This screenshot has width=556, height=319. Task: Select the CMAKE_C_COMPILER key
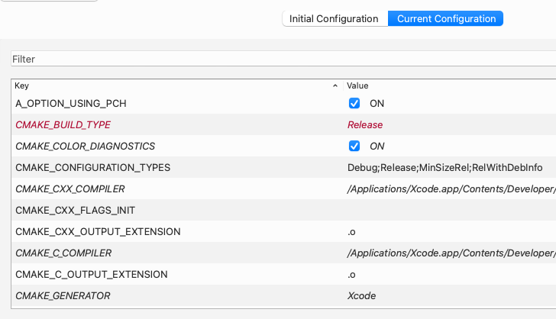(63, 253)
